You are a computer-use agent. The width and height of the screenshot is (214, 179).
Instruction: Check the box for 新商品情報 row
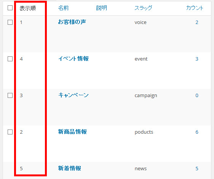(x=10, y=132)
